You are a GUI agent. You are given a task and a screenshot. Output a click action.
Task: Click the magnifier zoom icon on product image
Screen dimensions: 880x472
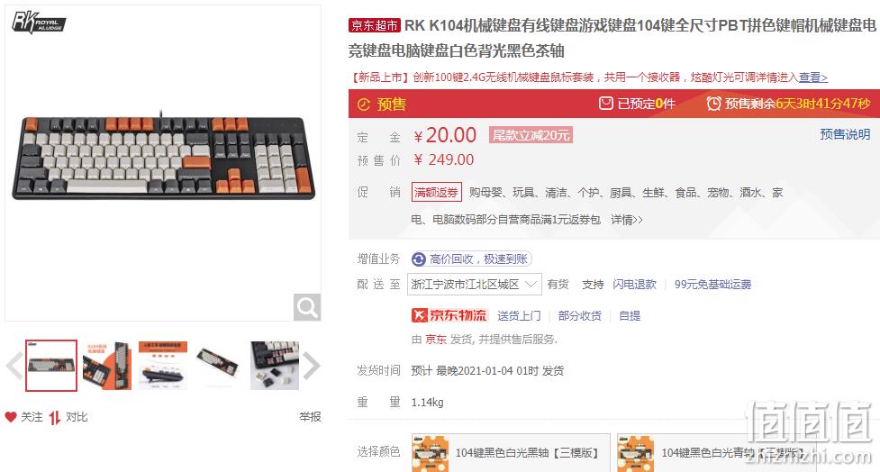307,307
